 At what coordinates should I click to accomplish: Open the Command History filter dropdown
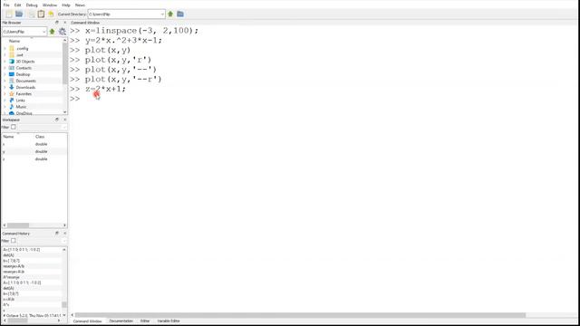coord(64,241)
